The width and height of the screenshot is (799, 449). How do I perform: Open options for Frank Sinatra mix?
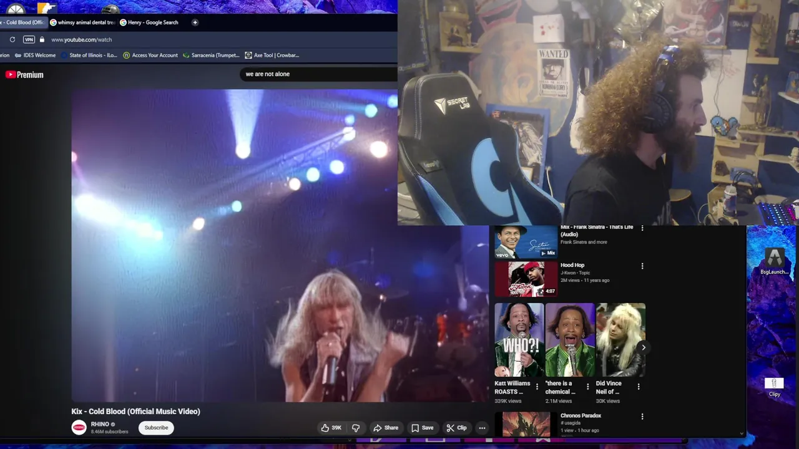[642, 228]
